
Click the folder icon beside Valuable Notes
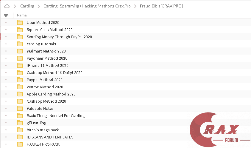pos(20,109)
